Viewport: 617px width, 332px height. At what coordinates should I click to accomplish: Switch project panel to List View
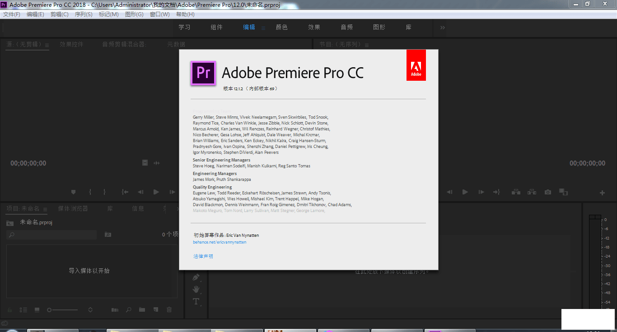click(x=23, y=310)
